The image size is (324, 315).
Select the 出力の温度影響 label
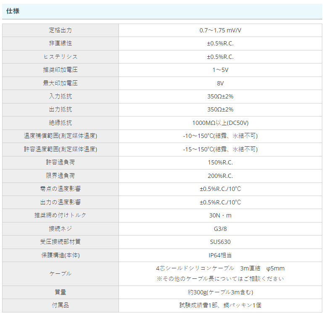pos(61,202)
